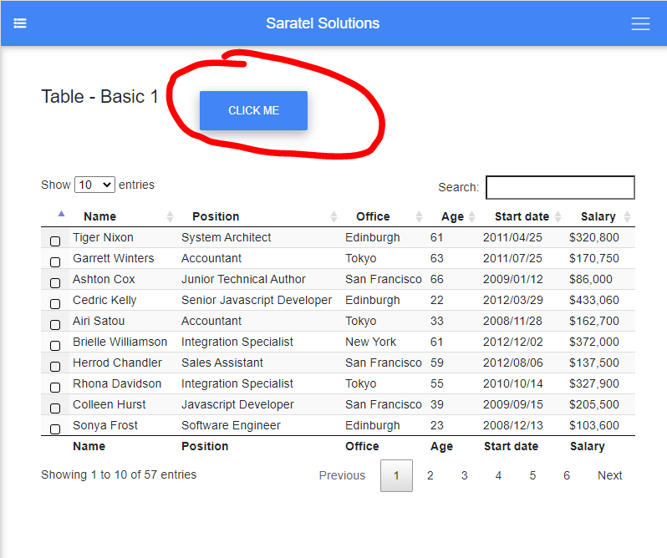Sort by Salary column arrows
Image resolution: width=667 pixels, height=558 pixels.
(627, 216)
